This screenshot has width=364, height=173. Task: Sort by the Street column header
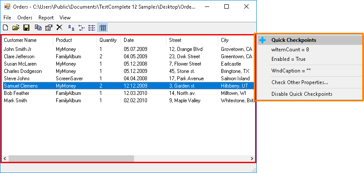192,40
